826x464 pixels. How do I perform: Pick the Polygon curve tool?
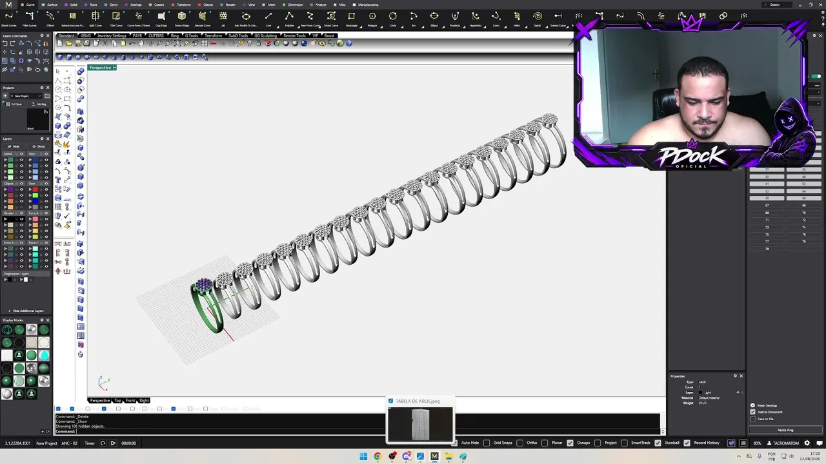372,19
